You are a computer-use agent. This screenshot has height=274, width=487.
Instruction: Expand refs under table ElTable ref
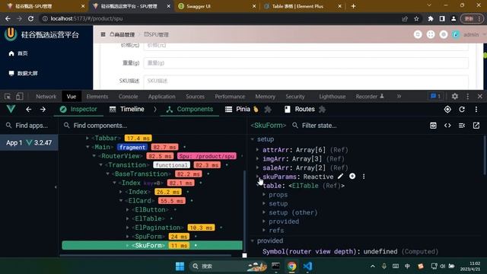(264, 231)
